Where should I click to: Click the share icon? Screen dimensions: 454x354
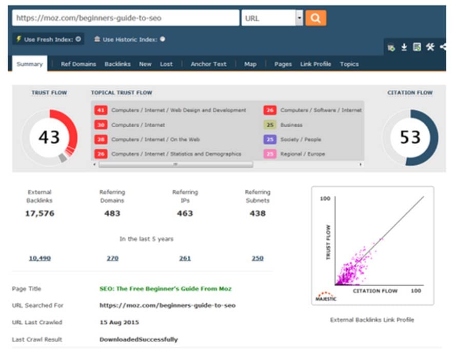(443, 47)
